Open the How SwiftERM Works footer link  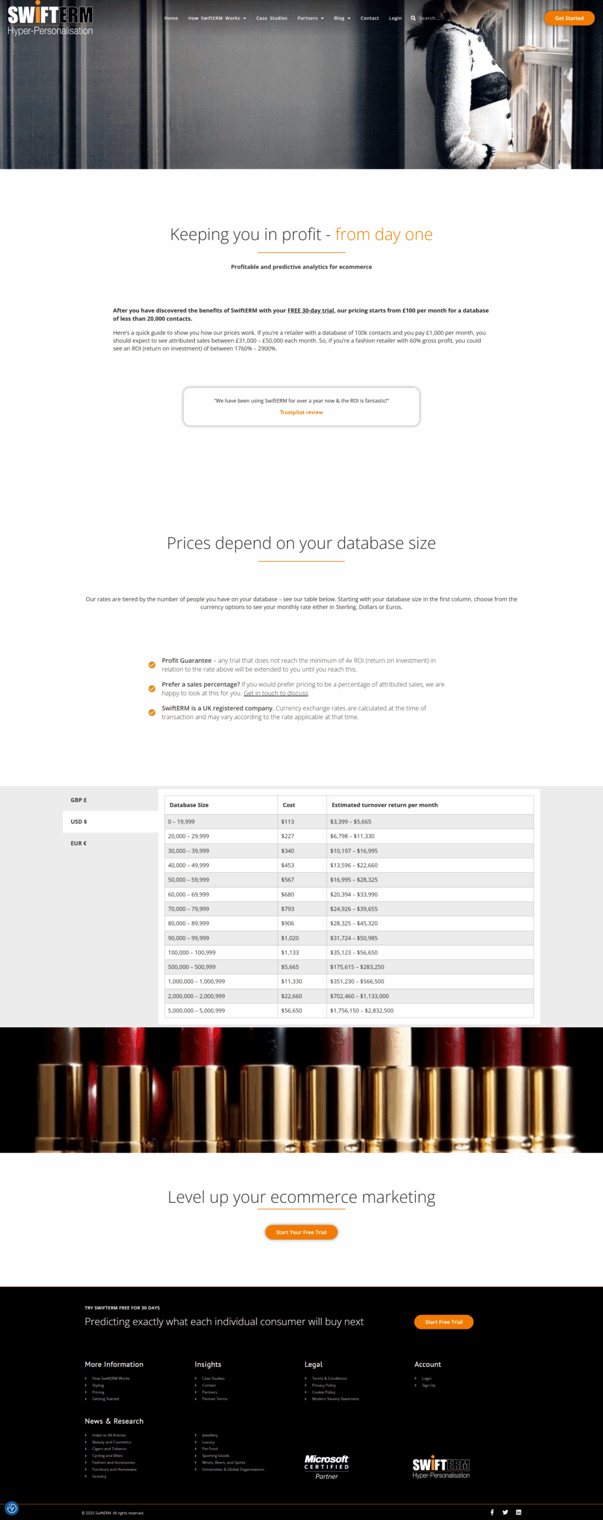click(111, 1378)
